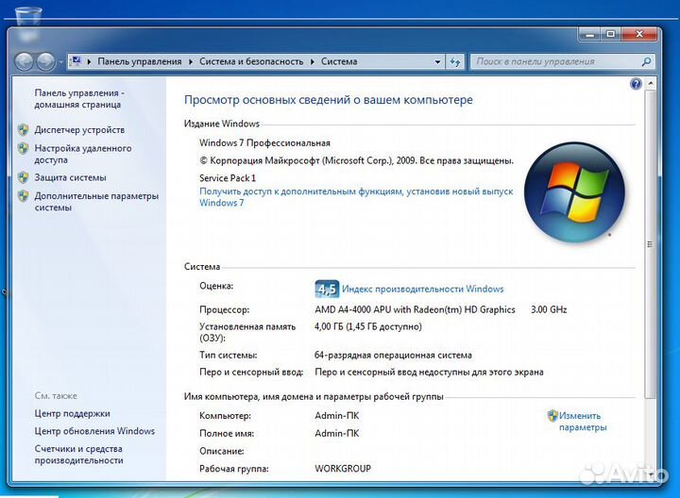680x498 pixels.
Task: Click the Windows logo image
Action: point(574,191)
